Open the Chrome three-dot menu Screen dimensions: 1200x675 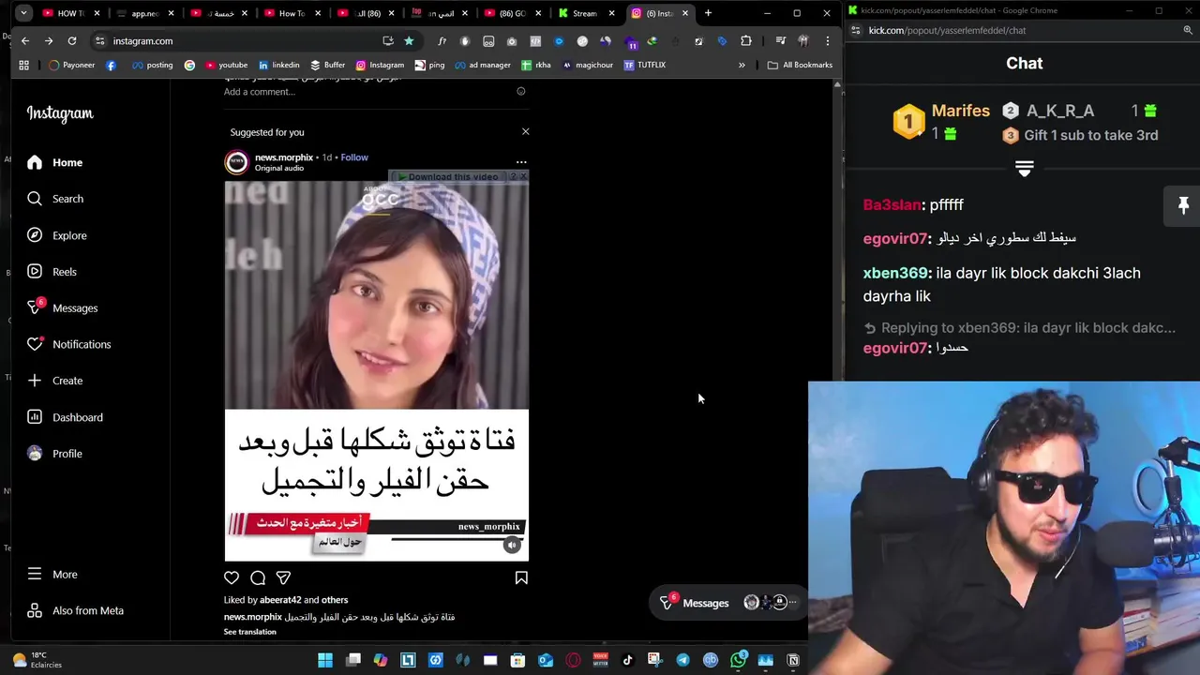[827, 41]
